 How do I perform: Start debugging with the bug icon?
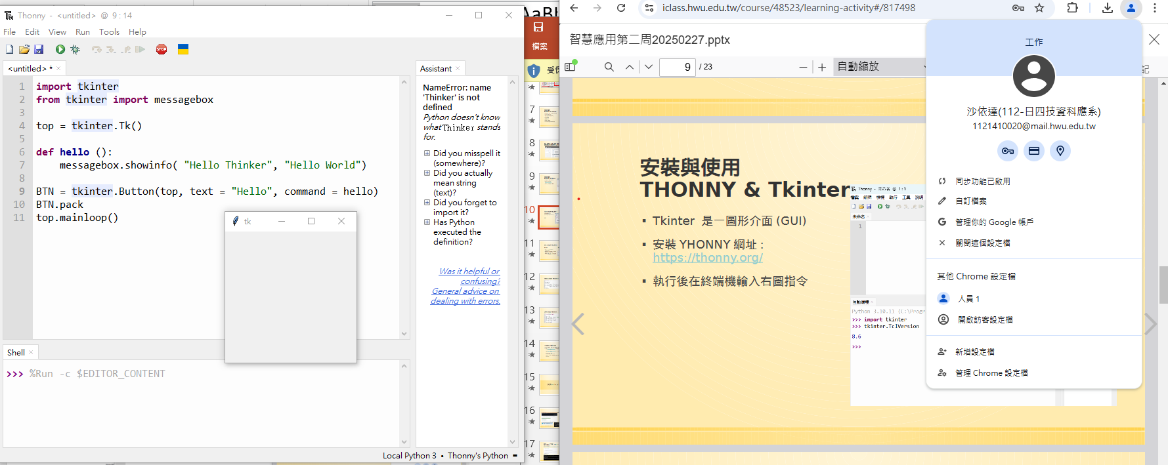click(76, 49)
